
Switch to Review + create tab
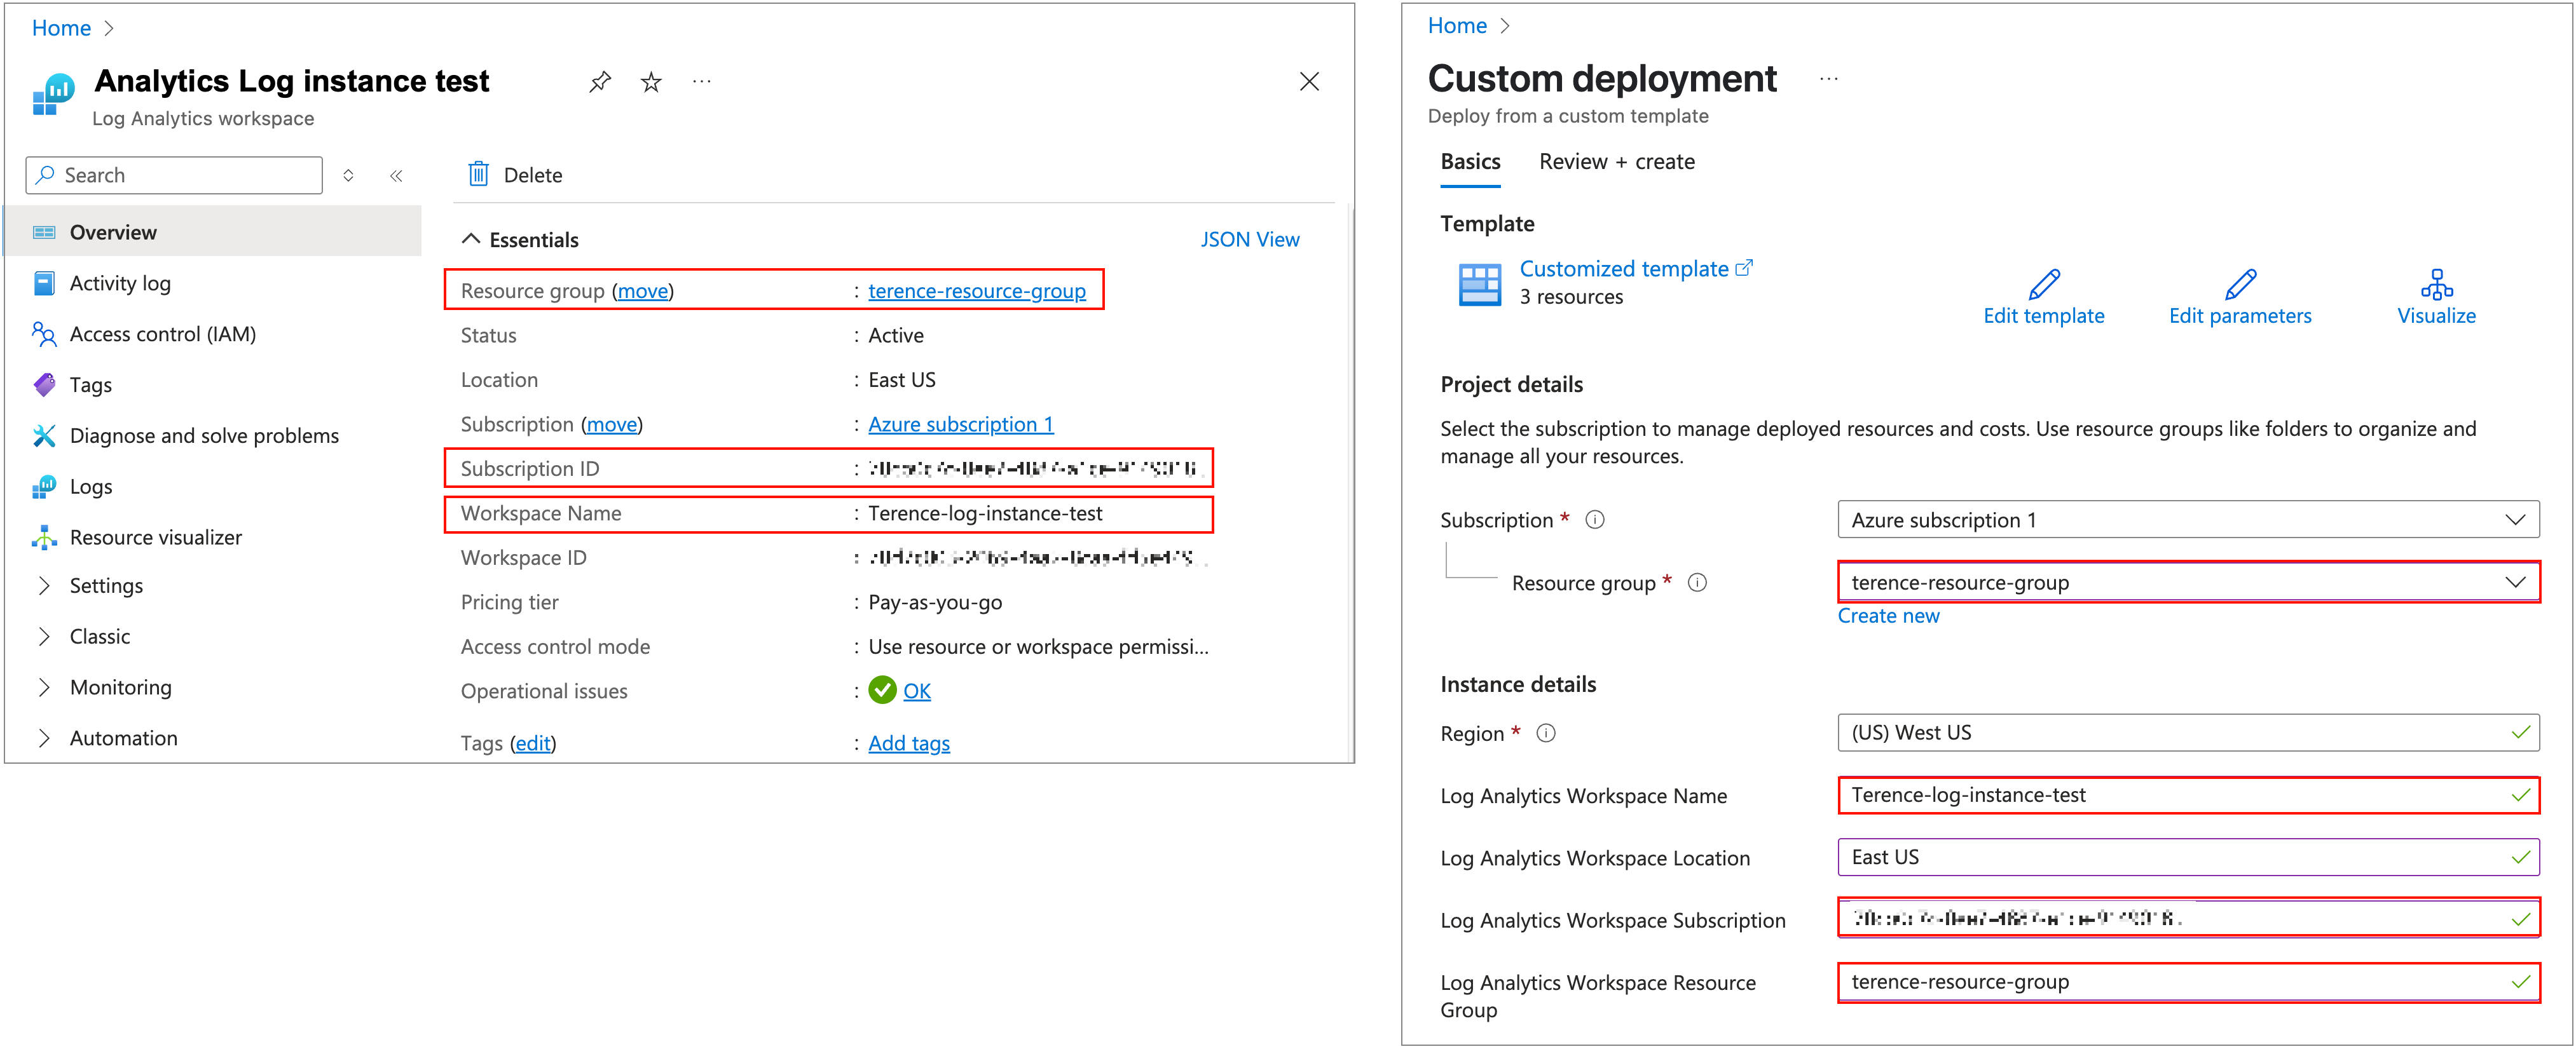[1616, 162]
